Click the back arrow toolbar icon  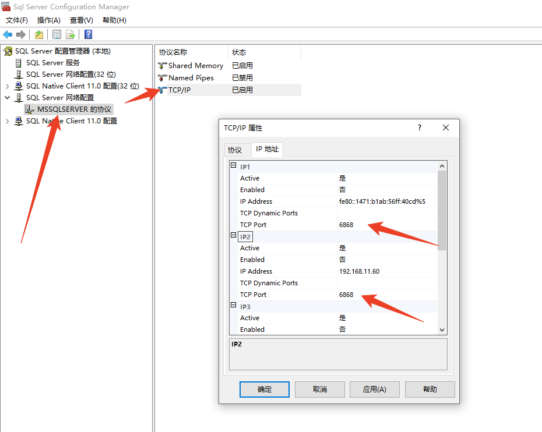[8, 34]
